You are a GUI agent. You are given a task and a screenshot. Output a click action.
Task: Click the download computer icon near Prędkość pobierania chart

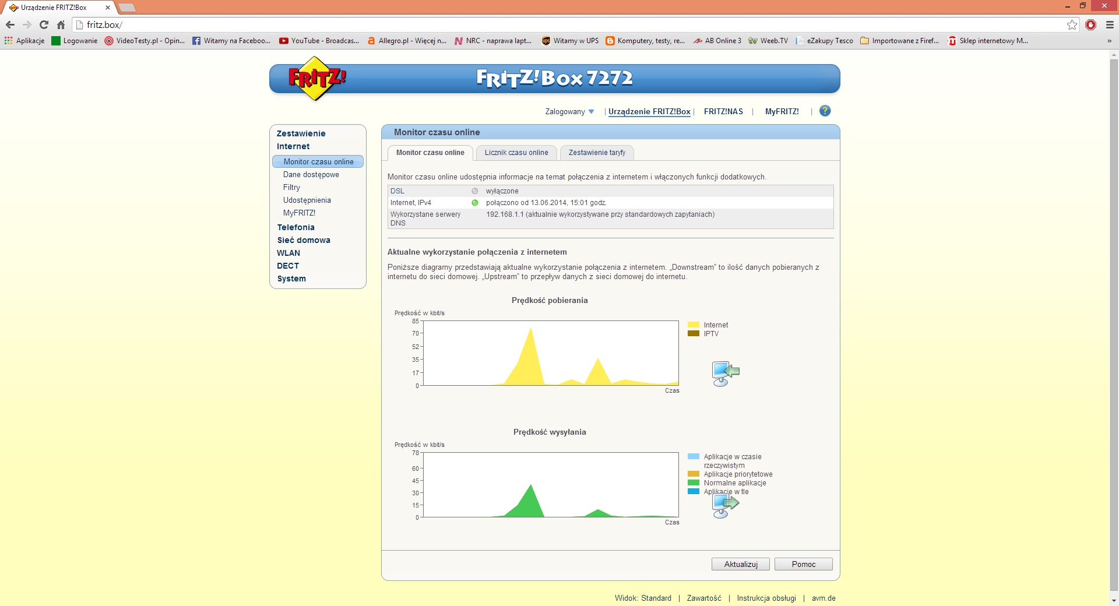point(725,374)
